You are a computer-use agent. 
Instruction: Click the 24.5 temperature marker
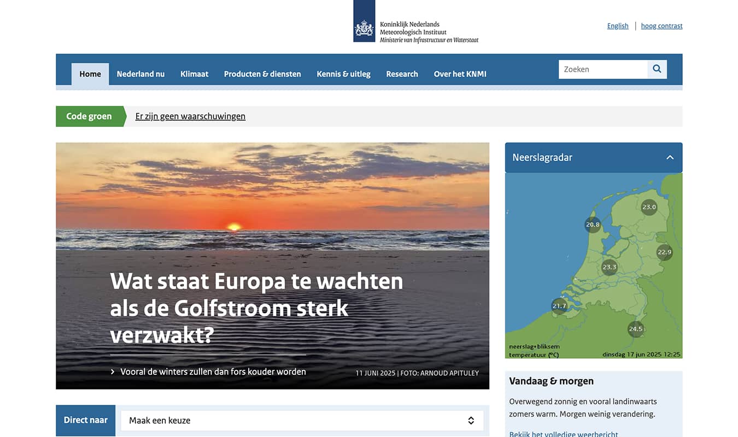636,329
